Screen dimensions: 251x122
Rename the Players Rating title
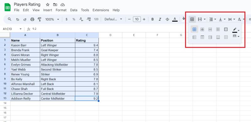pos(27,4)
